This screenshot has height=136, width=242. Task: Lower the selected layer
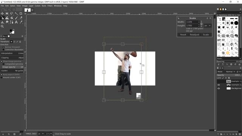227,134
